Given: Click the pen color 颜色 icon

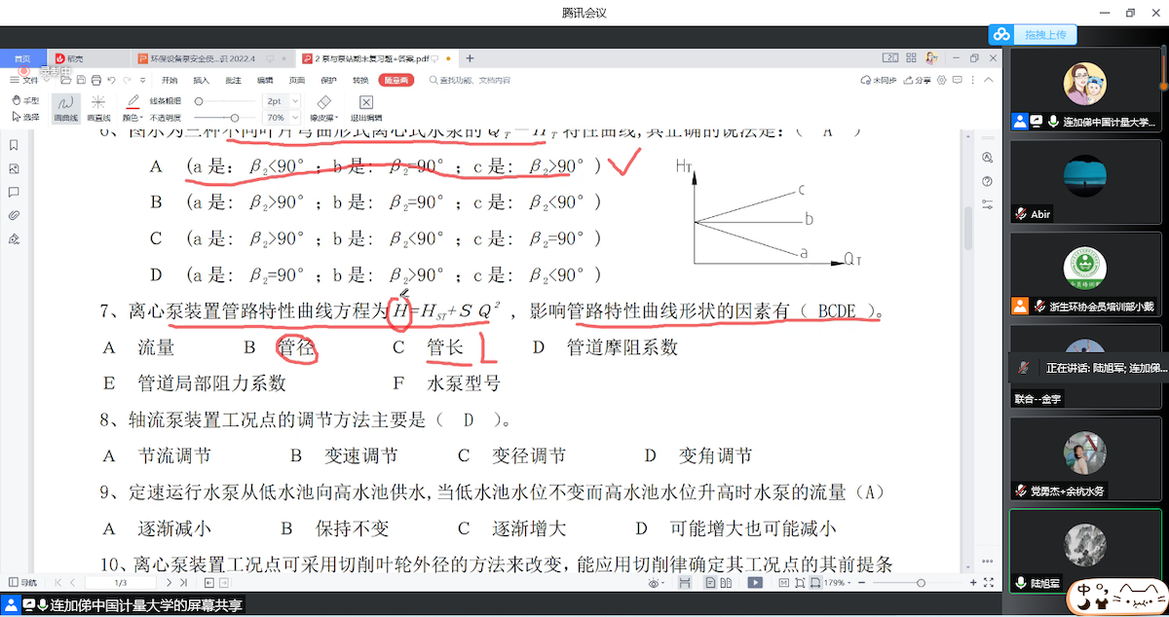Looking at the screenshot, I should tap(133, 101).
